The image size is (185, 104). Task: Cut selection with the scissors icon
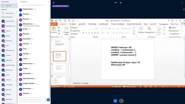click(59, 28)
